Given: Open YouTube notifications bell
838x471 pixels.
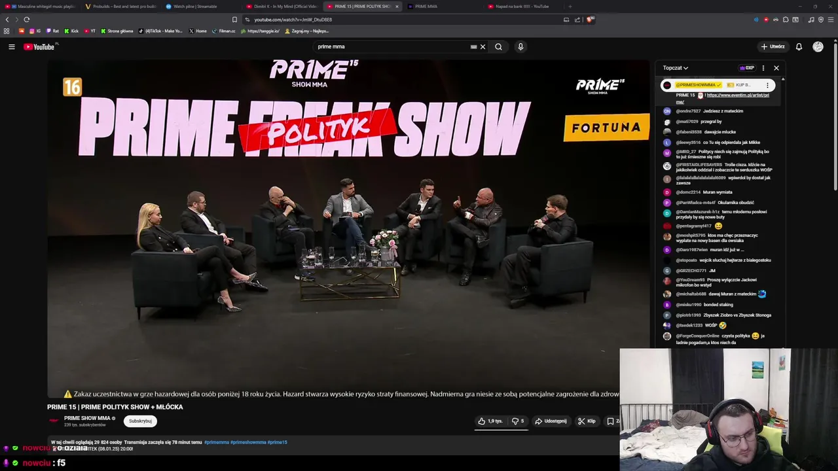Looking at the screenshot, I should (x=799, y=46).
